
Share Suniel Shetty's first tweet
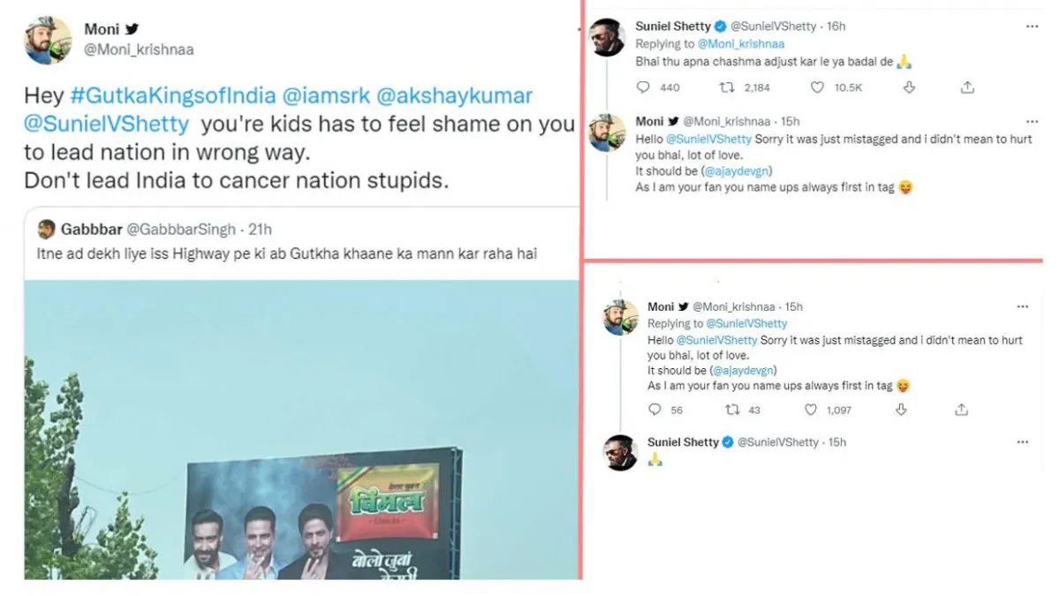(967, 87)
